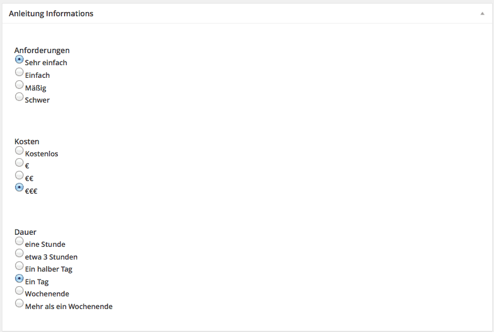Click the Anforderungen section label
The image size is (494, 332).
point(42,50)
